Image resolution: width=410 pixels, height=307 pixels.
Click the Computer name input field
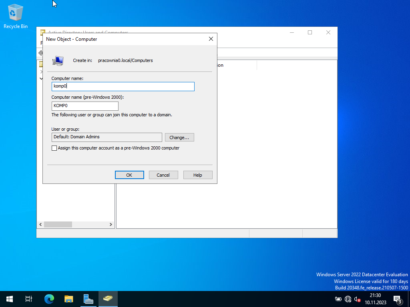coord(123,86)
